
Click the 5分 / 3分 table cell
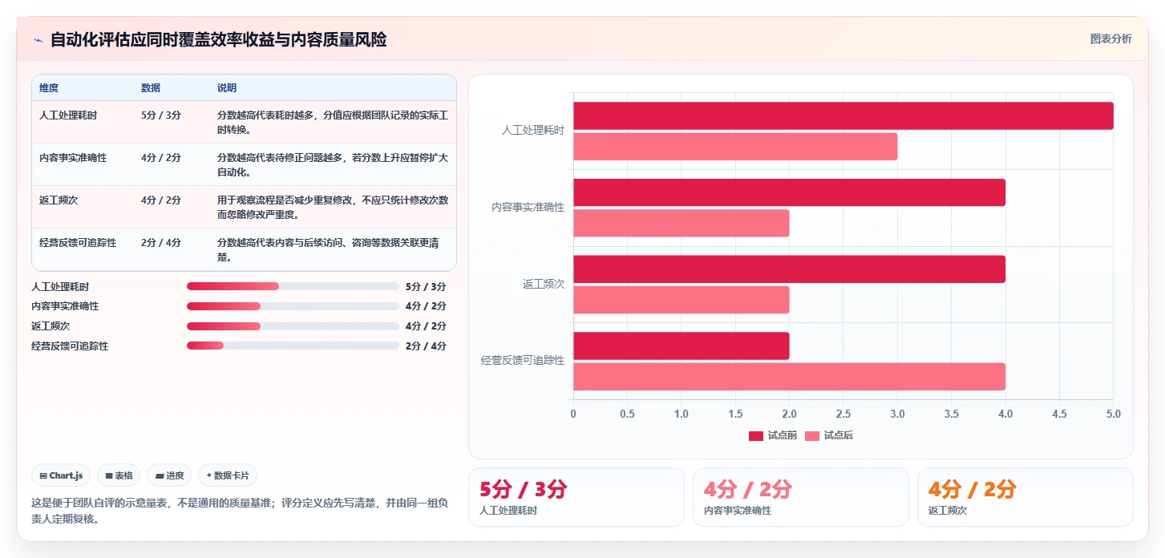[x=161, y=115]
